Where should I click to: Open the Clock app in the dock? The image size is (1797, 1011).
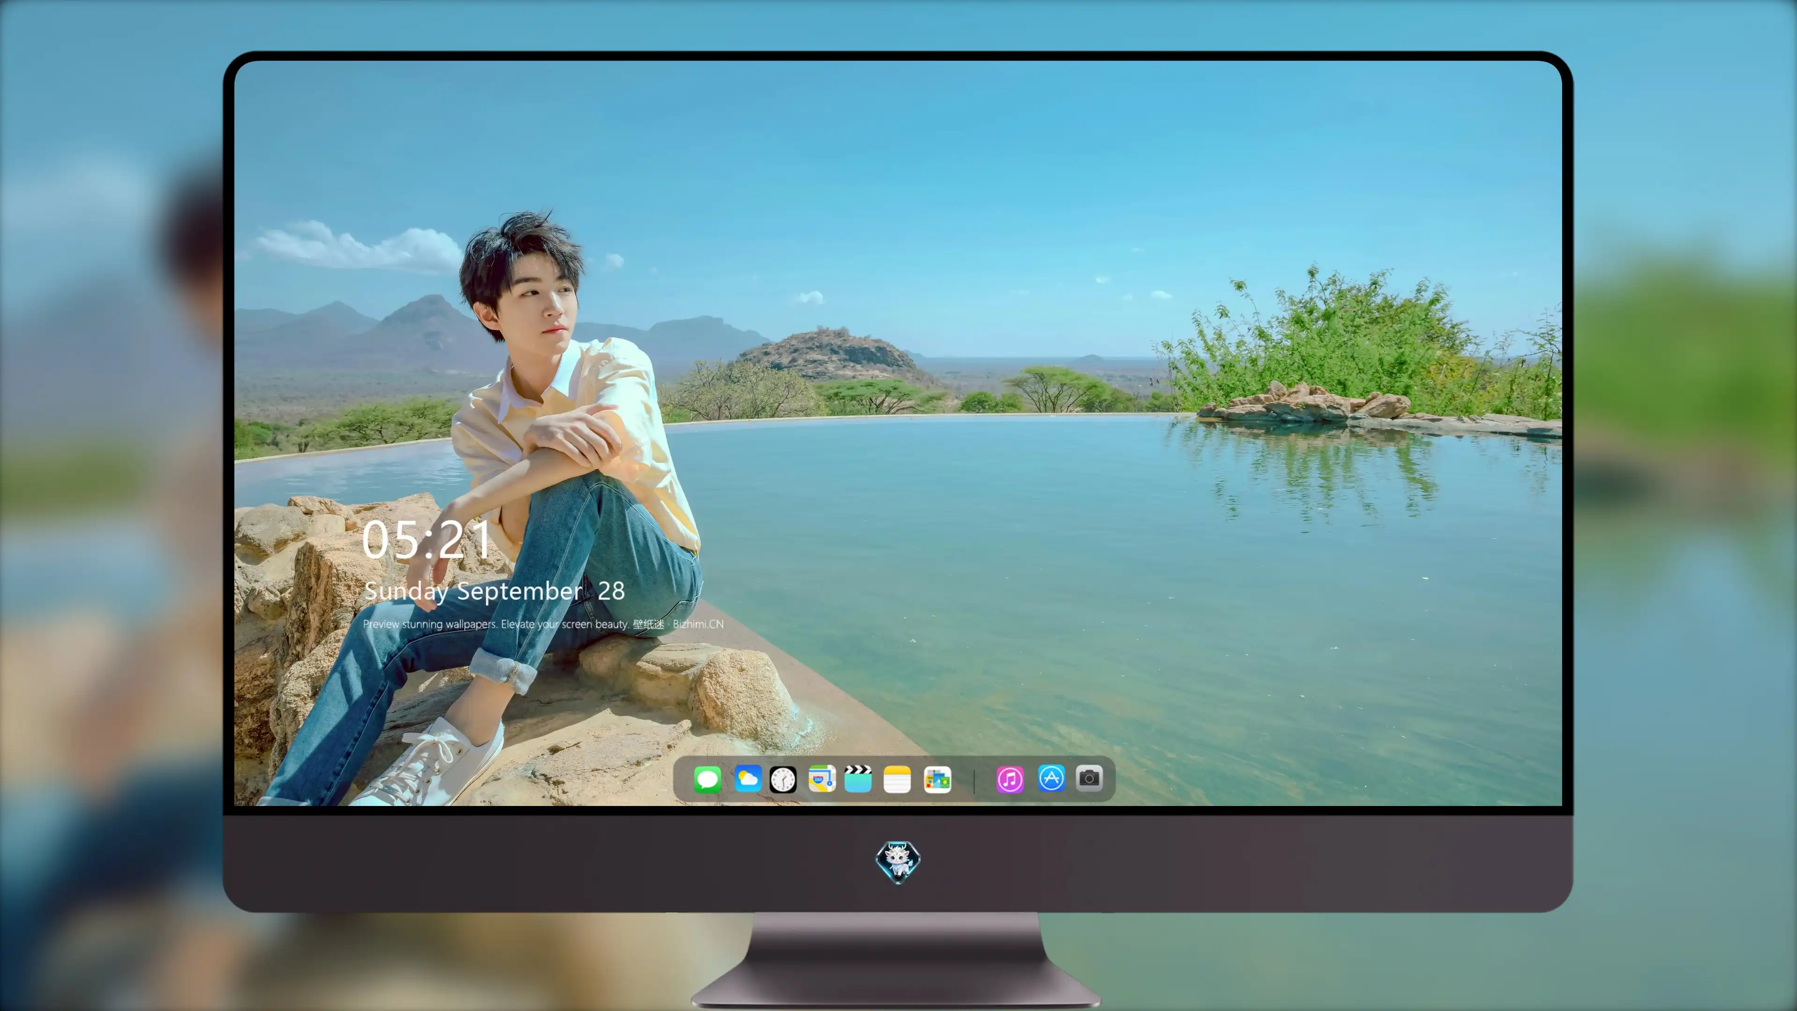pyautogui.click(x=783, y=779)
